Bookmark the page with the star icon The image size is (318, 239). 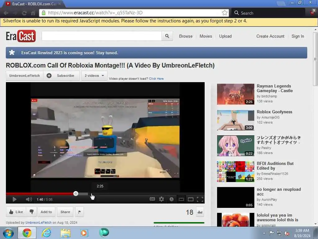pos(225,13)
